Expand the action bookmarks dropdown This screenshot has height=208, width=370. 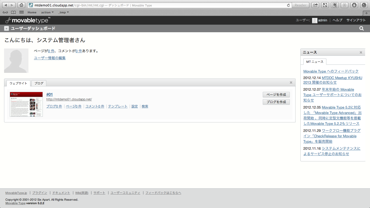click(x=47, y=12)
